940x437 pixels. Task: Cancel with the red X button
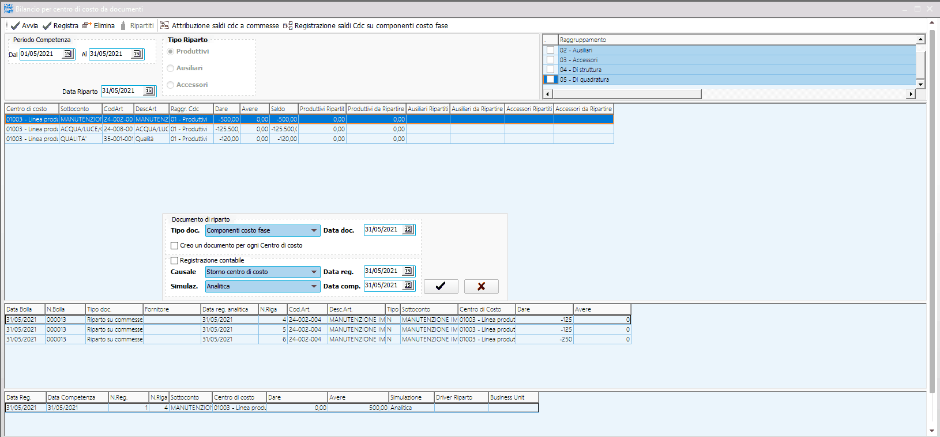pyautogui.click(x=481, y=286)
